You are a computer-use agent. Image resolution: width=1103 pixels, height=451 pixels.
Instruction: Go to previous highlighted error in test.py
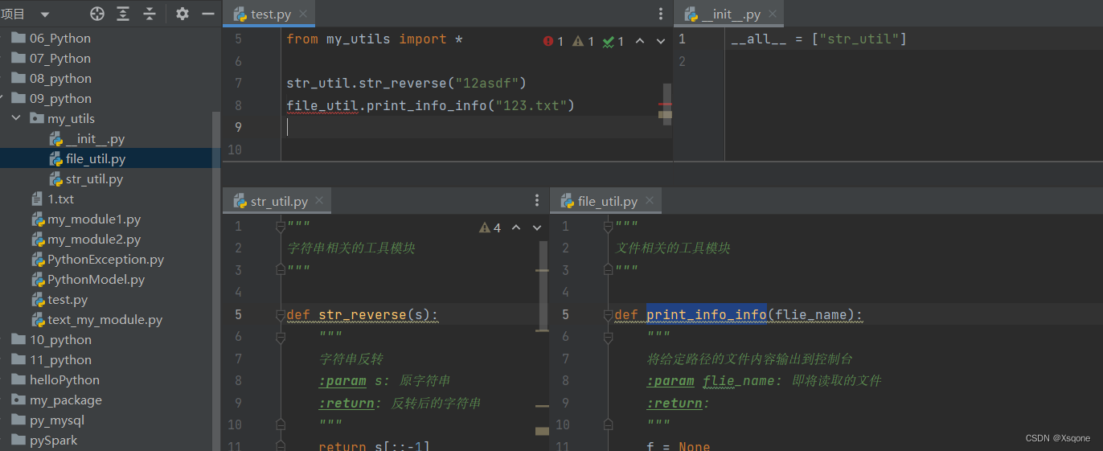pyautogui.click(x=640, y=41)
